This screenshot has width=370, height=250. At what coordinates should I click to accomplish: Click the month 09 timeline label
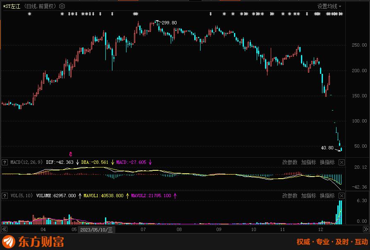[x=219, y=229]
